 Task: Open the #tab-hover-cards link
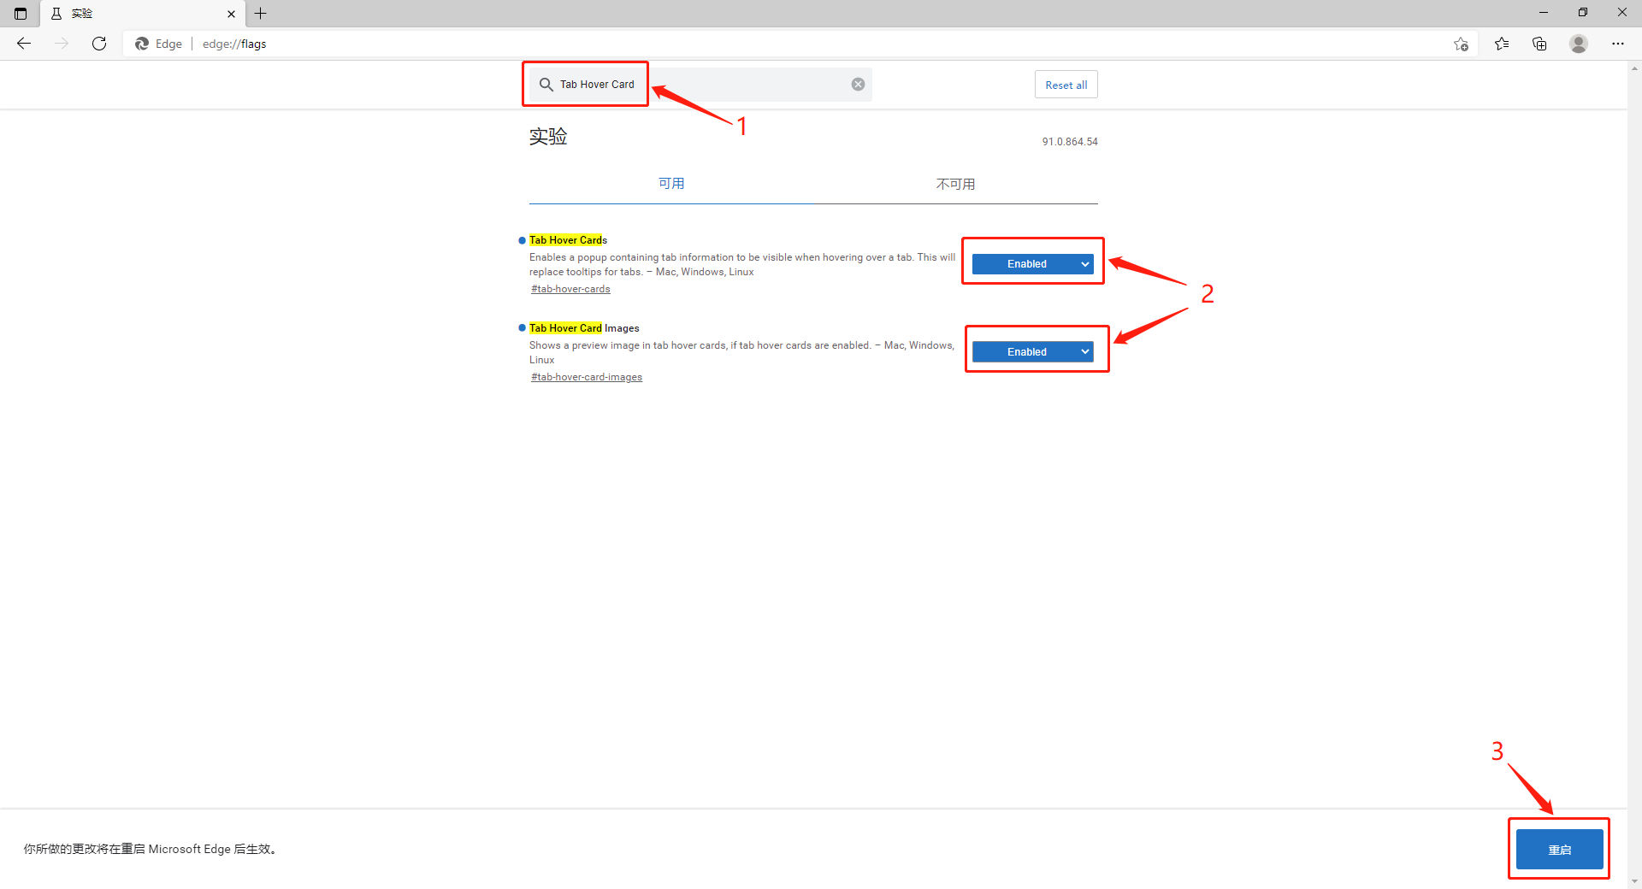[x=570, y=289]
